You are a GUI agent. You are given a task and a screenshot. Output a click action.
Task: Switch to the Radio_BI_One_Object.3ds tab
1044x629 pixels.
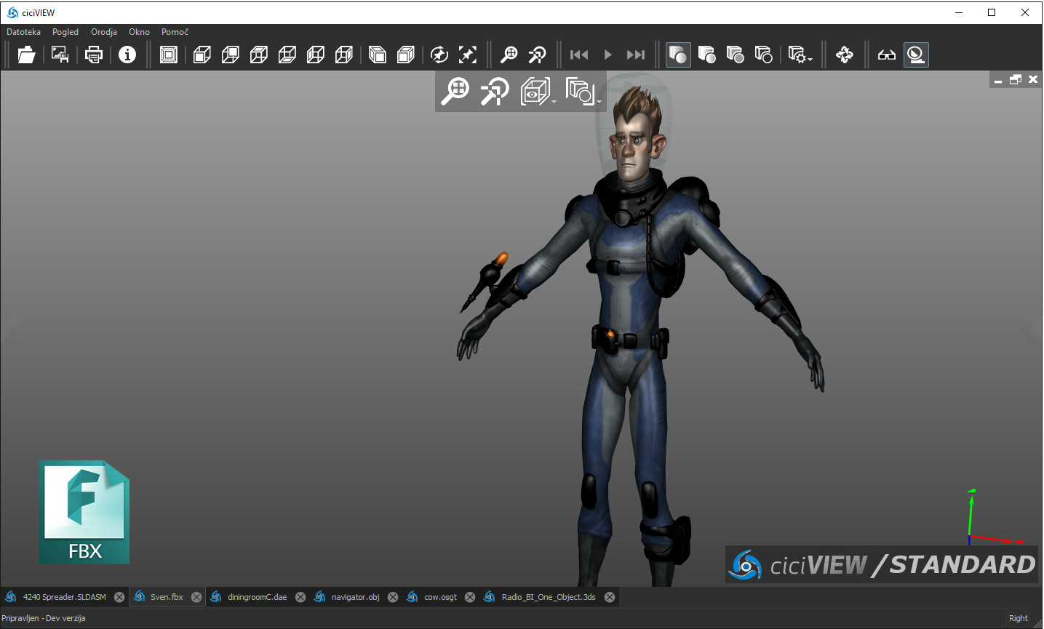coord(549,597)
